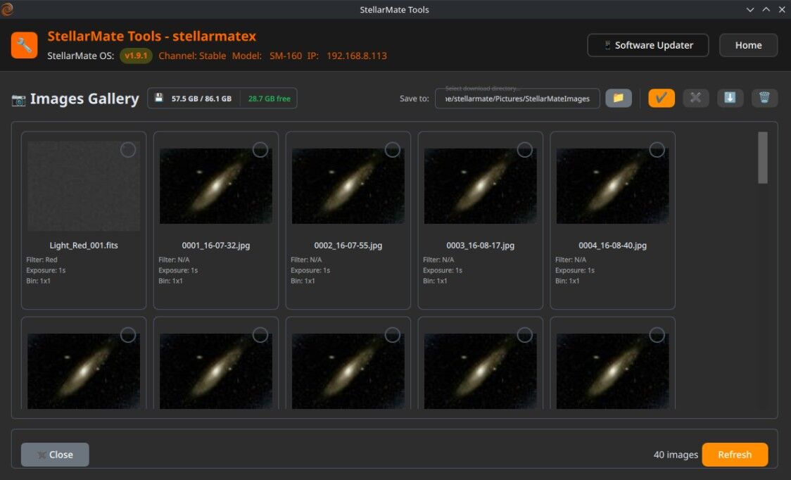
Task: Open the Software Updater
Action: pos(647,46)
